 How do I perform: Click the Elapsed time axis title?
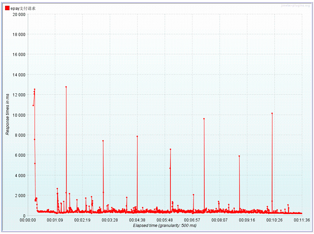click(165, 225)
